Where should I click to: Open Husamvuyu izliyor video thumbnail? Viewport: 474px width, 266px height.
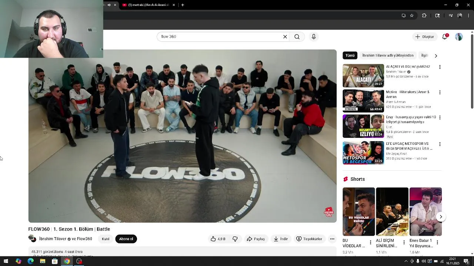point(363,126)
